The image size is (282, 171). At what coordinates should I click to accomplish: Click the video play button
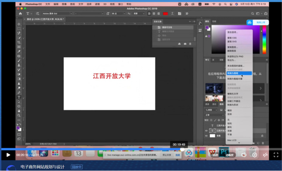[8, 155]
